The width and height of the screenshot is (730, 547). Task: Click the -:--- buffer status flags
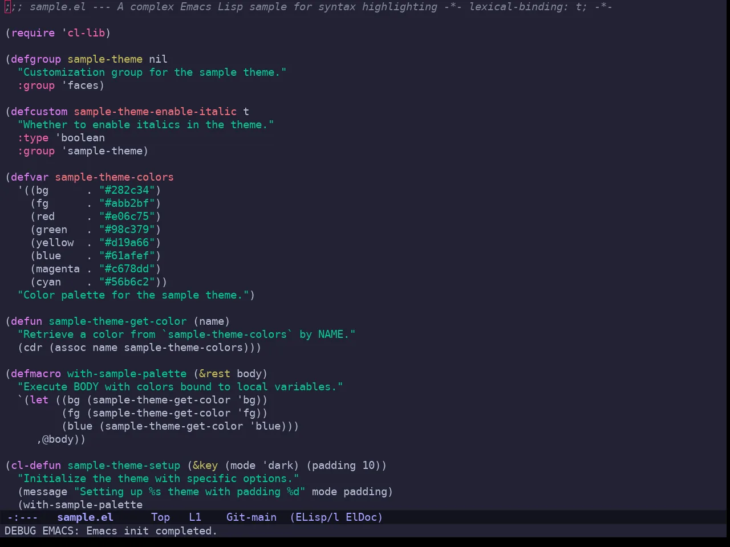point(22,517)
